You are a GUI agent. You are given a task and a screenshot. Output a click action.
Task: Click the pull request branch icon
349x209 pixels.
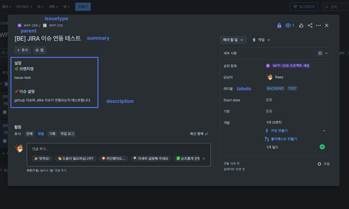click(x=267, y=139)
